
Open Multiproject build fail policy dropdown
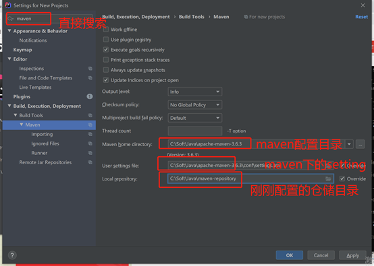195,118
